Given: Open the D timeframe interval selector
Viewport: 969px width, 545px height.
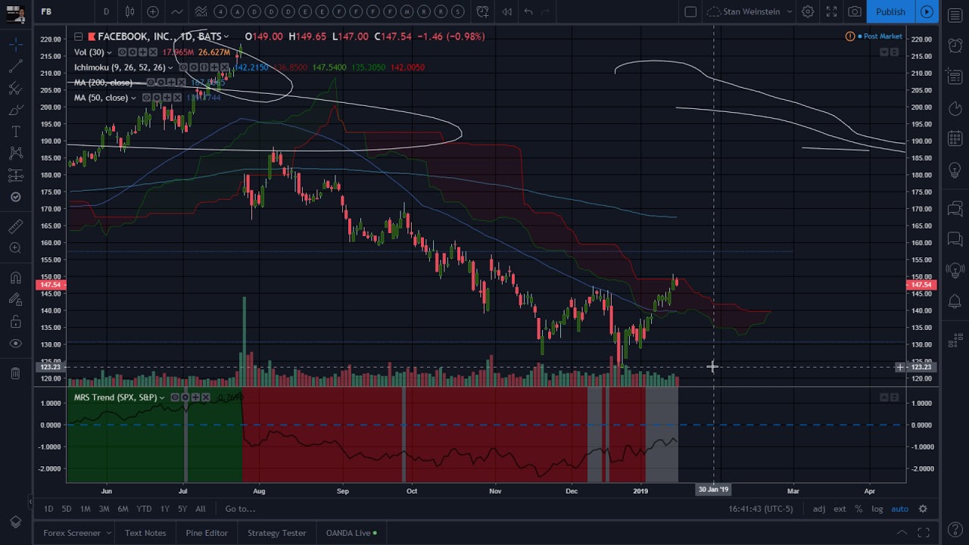Looking at the screenshot, I should coord(106,11).
